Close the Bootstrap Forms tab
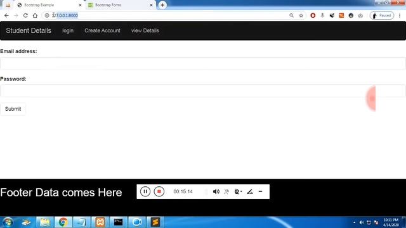Screen dimensions: 406x228 click(x=151, y=5)
